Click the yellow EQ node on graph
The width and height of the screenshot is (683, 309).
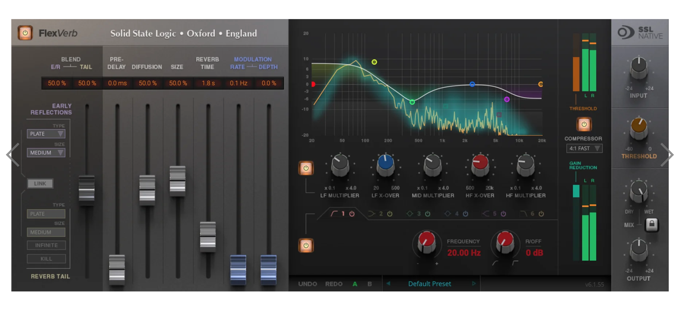point(374,62)
